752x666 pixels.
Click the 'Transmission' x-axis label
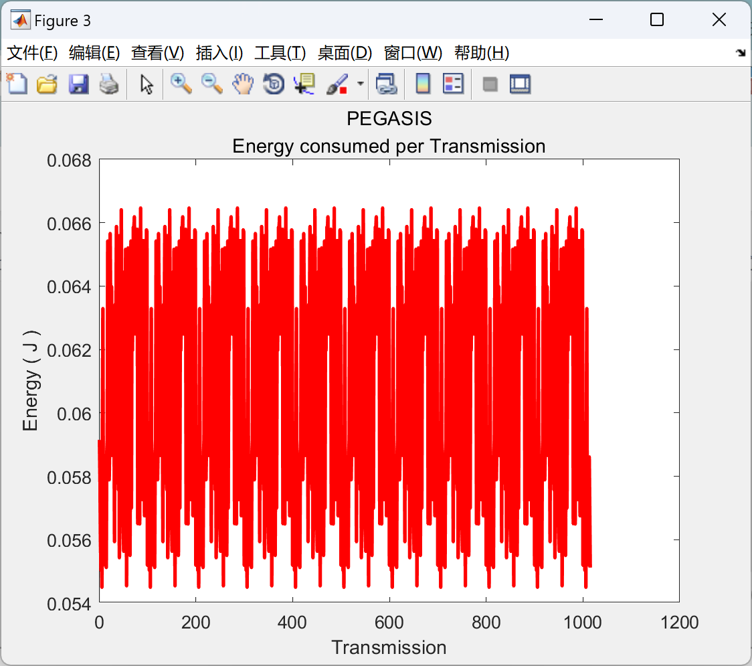(389, 647)
